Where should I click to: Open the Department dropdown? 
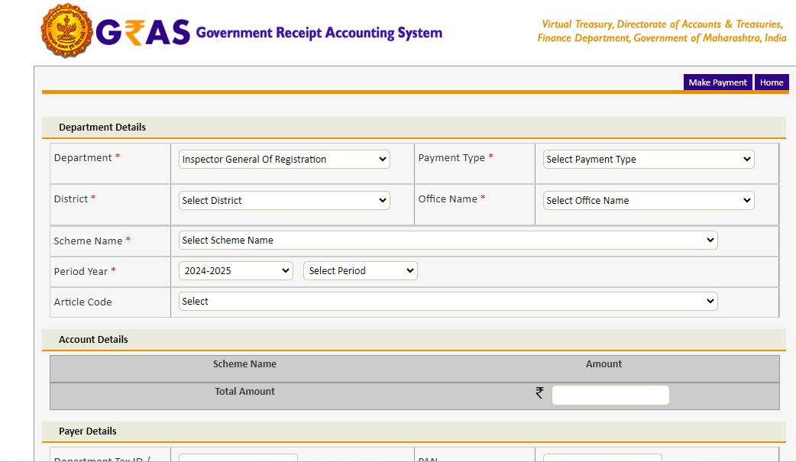pyautogui.click(x=284, y=160)
